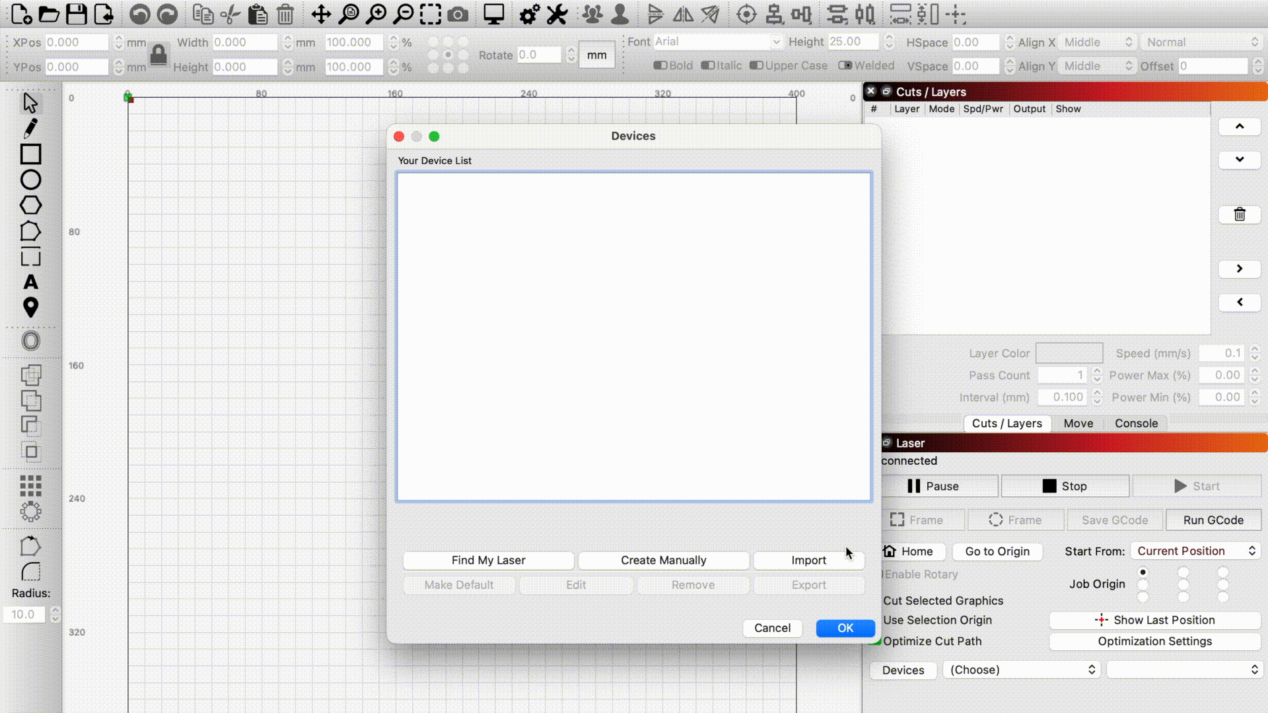The image size is (1268, 713).
Task: Open a file with the folder icon
Action: click(x=49, y=14)
